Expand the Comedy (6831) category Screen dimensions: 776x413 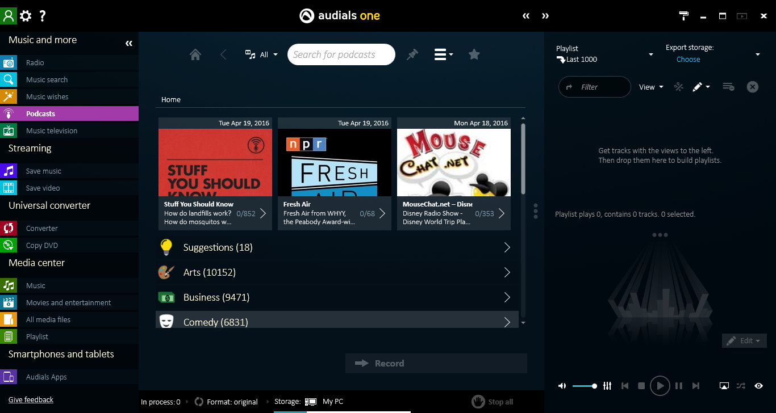pos(337,320)
